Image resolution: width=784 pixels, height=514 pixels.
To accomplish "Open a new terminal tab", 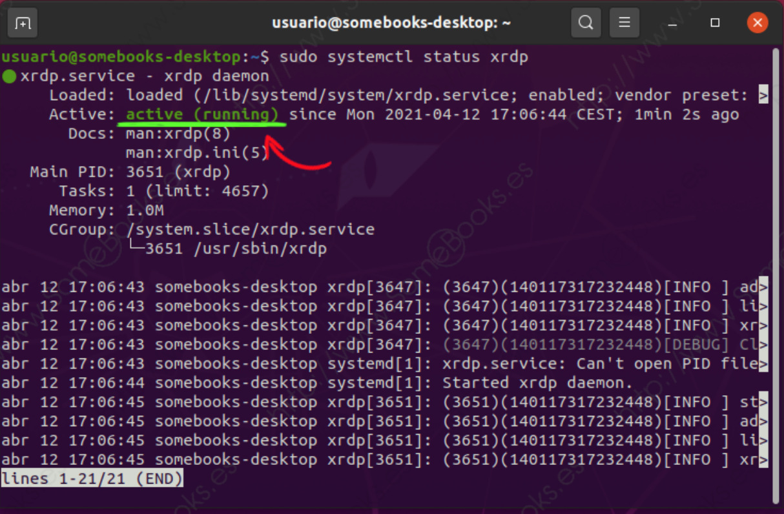I will [23, 23].
